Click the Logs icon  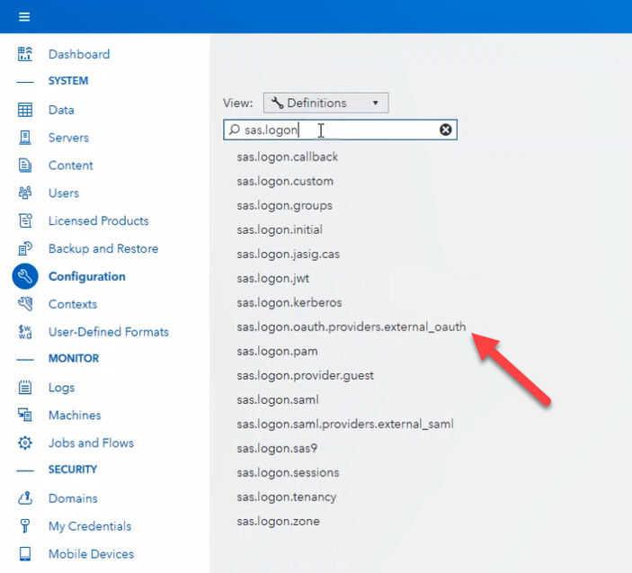click(x=25, y=388)
